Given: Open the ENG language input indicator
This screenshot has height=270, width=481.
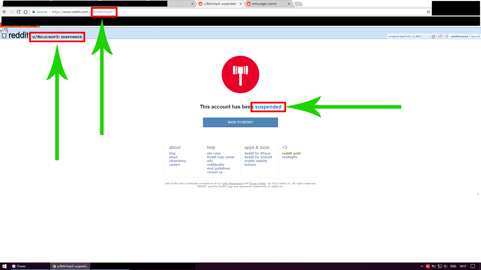Looking at the screenshot, I should (x=453, y=266).
